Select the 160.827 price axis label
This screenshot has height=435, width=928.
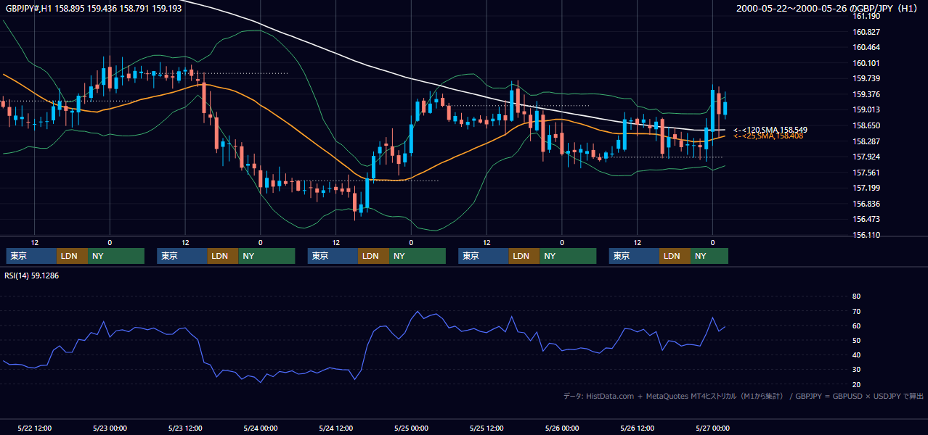pyautogui.click(x=867, y=32)
